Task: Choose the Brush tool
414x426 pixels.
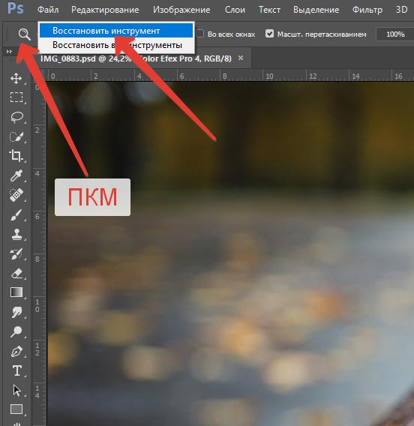Action: point(16,215)
